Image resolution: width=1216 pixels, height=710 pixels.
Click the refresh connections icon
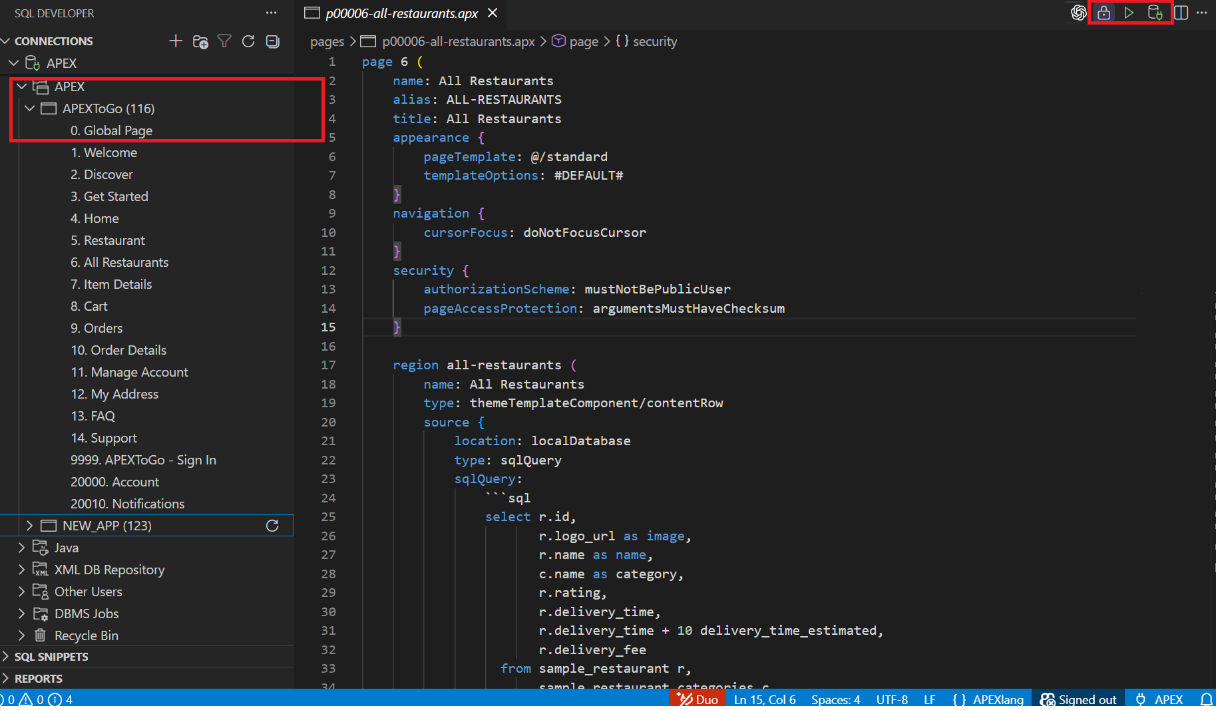[x=248, y=41]
